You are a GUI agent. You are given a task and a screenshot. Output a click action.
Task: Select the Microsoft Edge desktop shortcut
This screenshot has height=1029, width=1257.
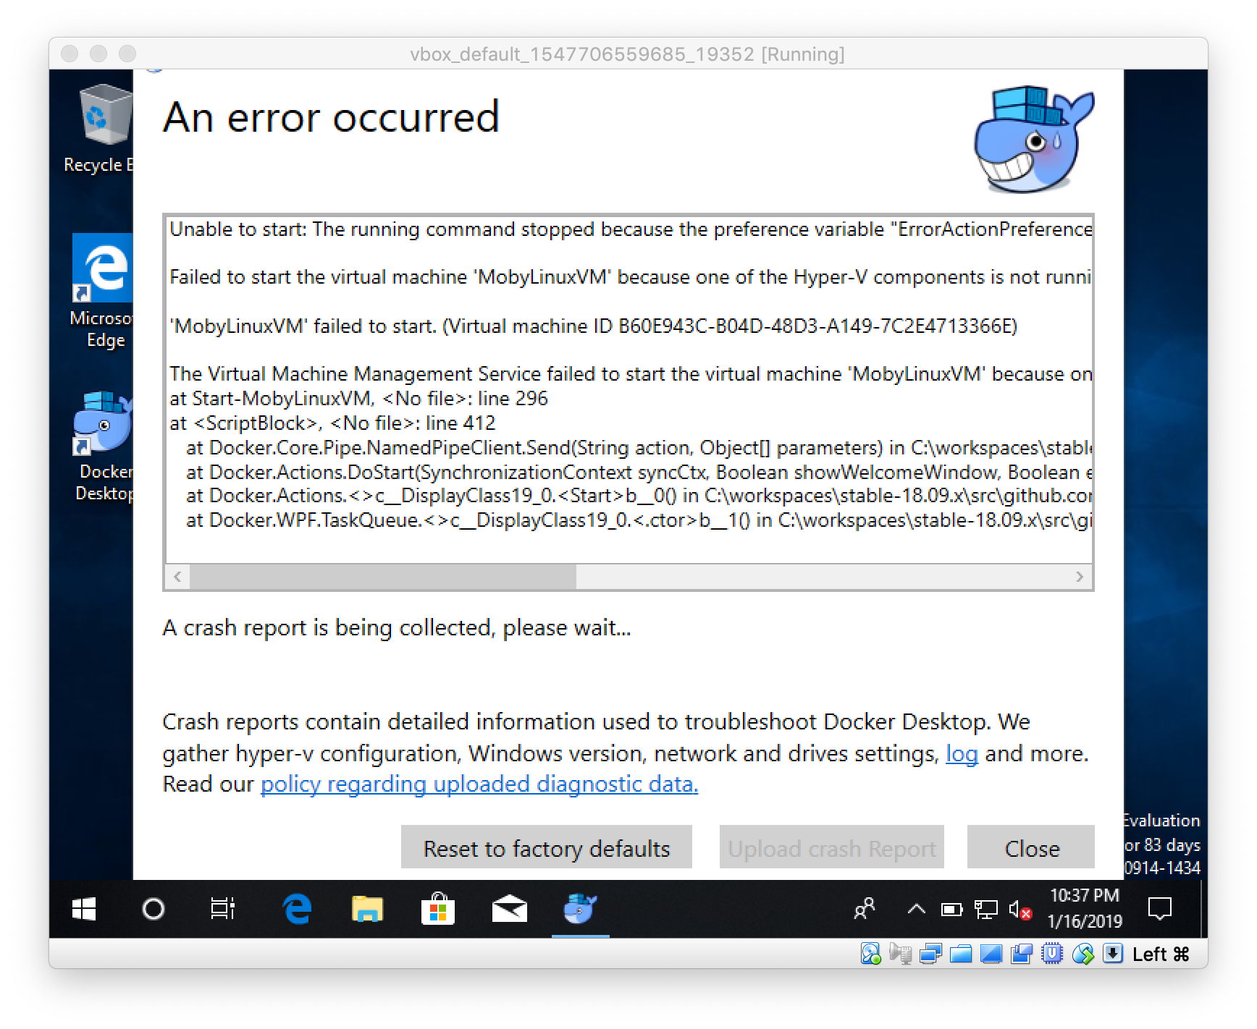[x=103, y=291]
